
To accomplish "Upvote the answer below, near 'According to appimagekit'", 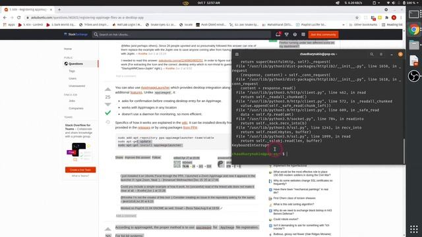I will coord(107,229).
